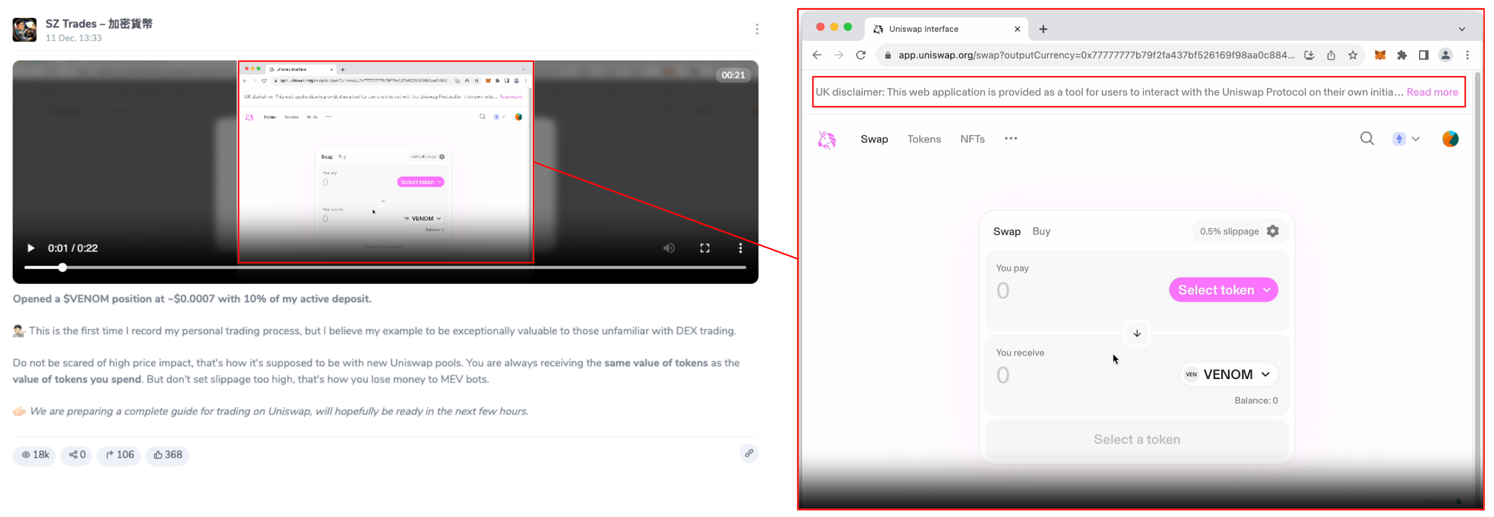1494x517 pixels.
Task: Click the video progress bar handle
Action: 62,267
